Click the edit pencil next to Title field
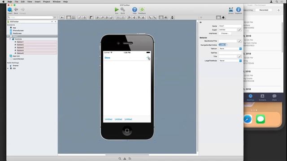 [239, 57]
